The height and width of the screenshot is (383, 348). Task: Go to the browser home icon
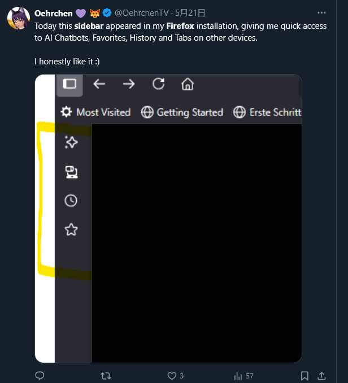pos(188,84)
